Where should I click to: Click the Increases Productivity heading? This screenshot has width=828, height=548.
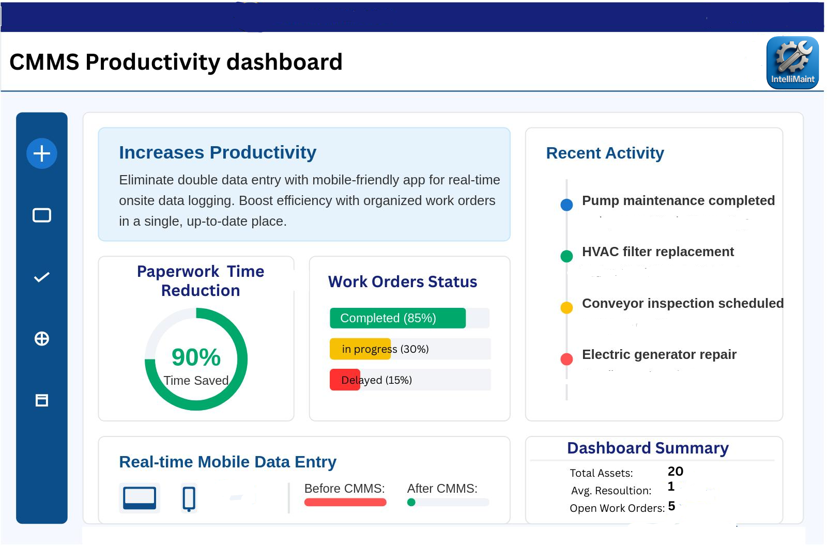coord(218,153)
